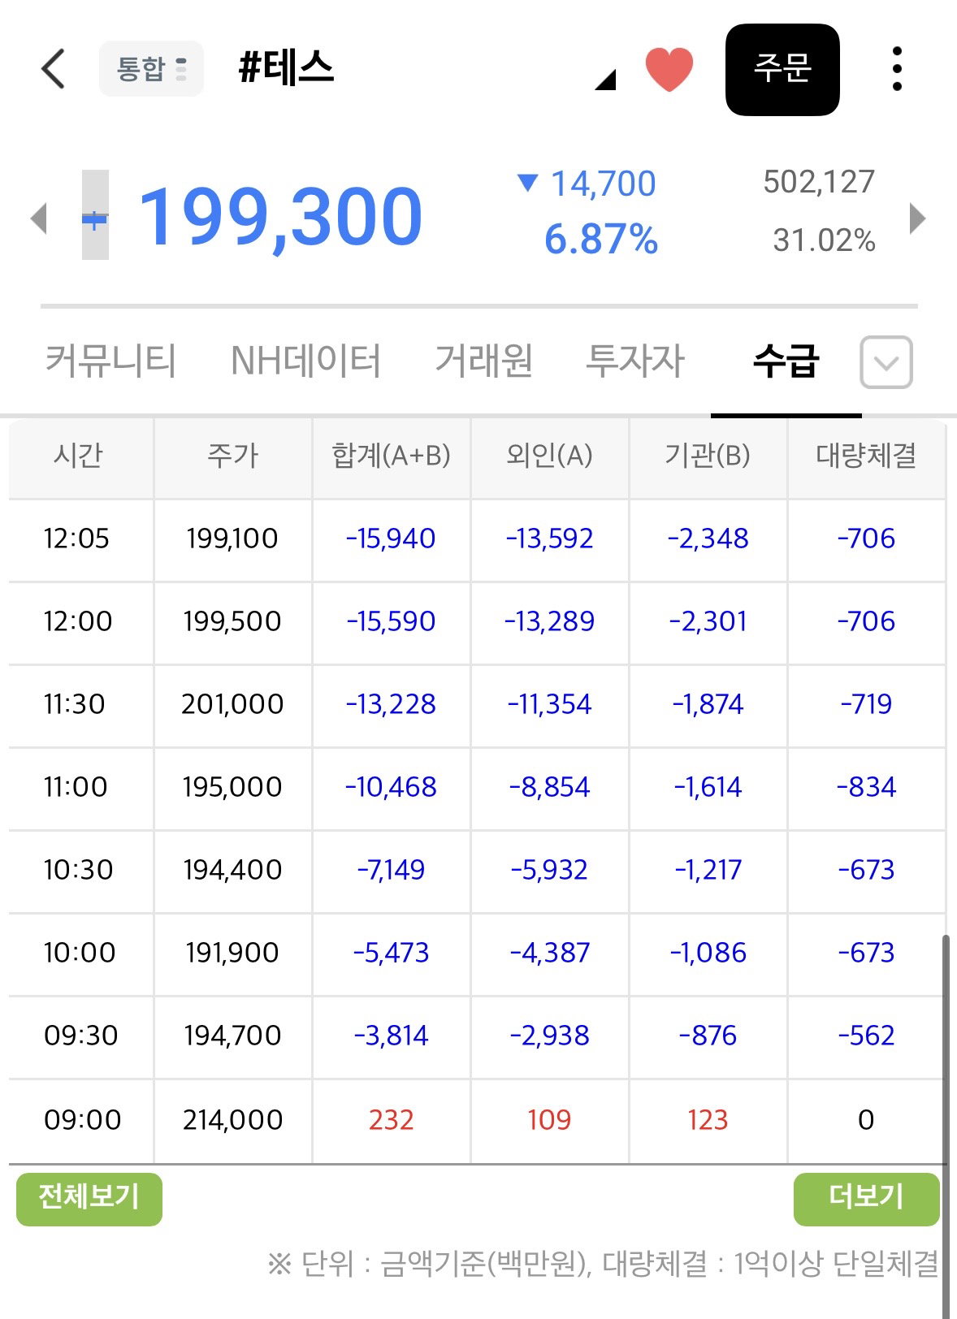Click the vertical scrollbar on the right edge
The width and height of the screenshot is (957, 1319).
[x=945, y=1125]
